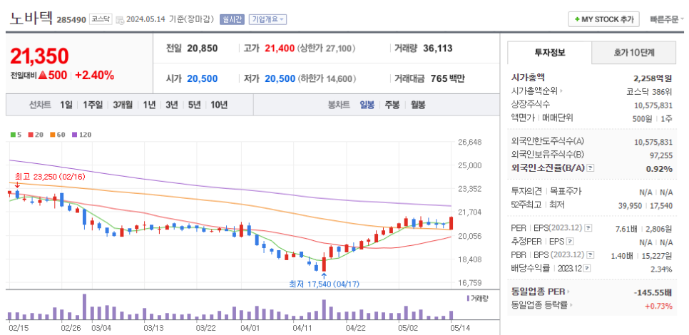Image resolution: width=689 pixels, height=335 pixels.
Task: Open help icon next to PBR BPS(2023.12)
Action: point(591,254)
